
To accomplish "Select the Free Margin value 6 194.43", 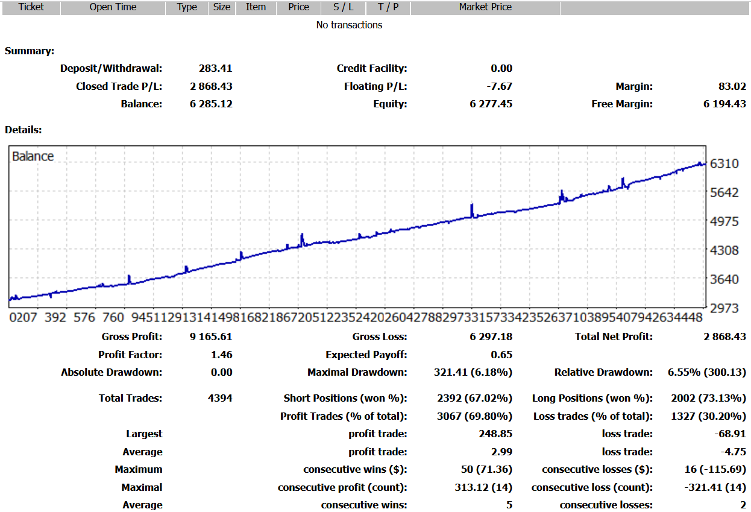I will 724,104.
